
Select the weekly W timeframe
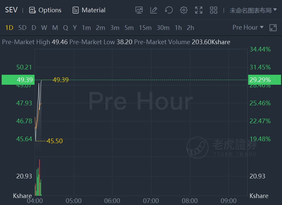(44, 28)
